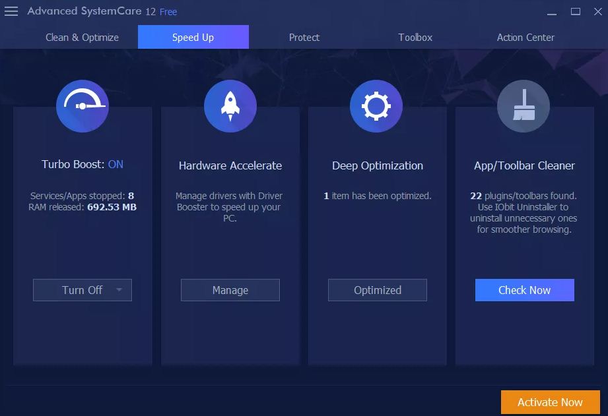
Task: Click the Hardware Accelerate rocket icon
Action: pos(230,106)
